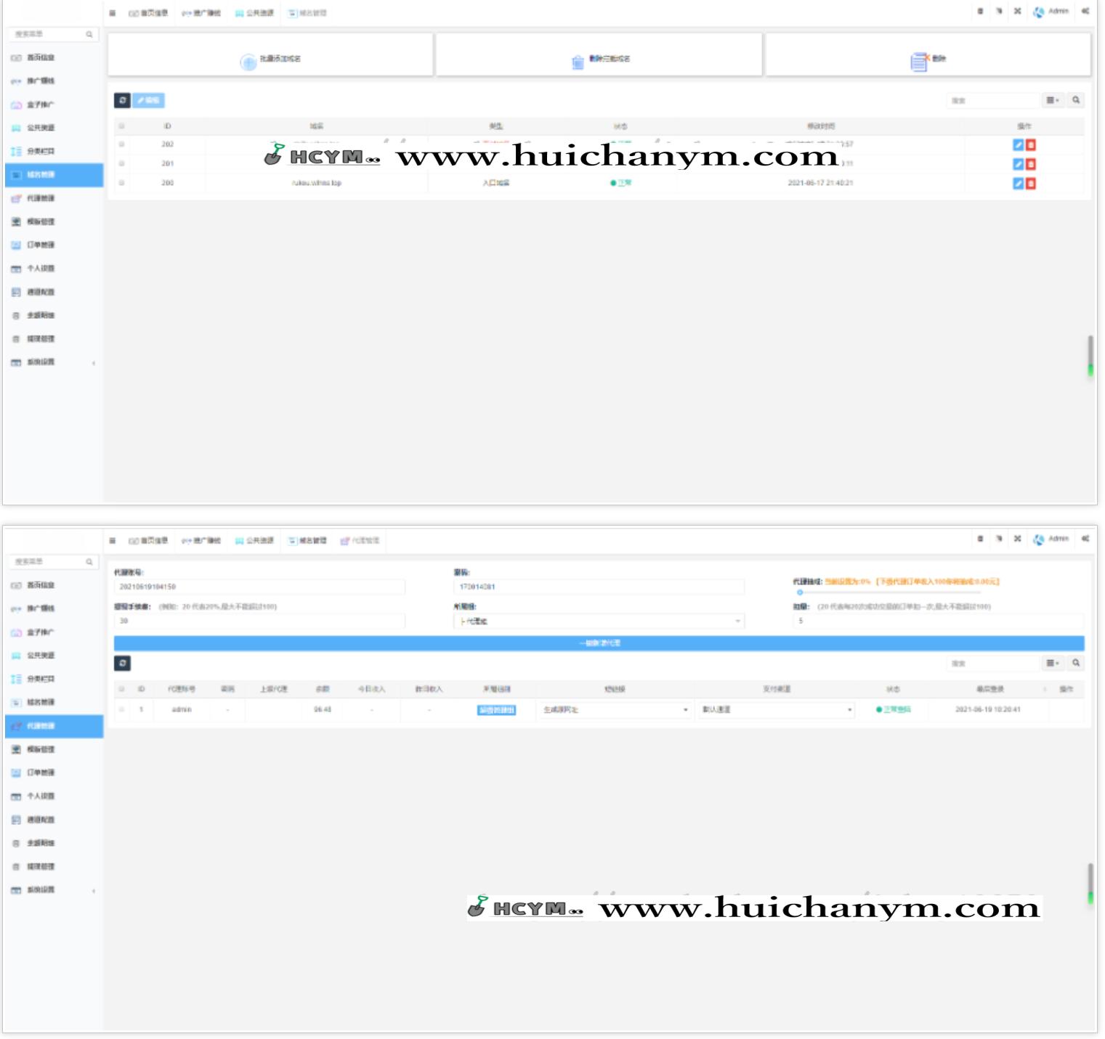
Task: Select the highlighted 域名管理 sidebar item
Action: coord(54,175)
